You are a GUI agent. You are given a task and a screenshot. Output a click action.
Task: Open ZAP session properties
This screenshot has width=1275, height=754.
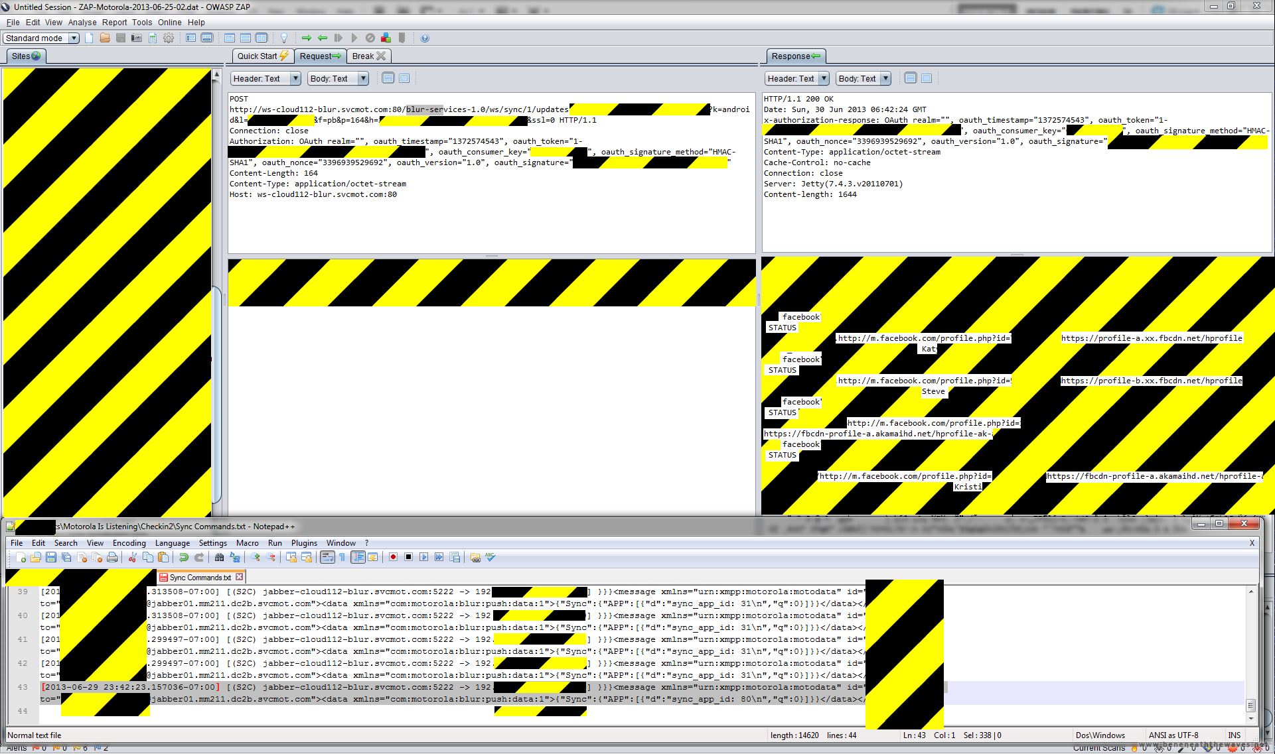coord(153,38)
